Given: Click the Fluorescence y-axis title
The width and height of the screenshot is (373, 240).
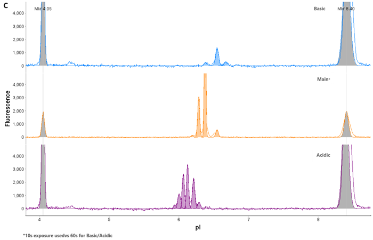Looking at the screenshot, I should coord(7,108).
